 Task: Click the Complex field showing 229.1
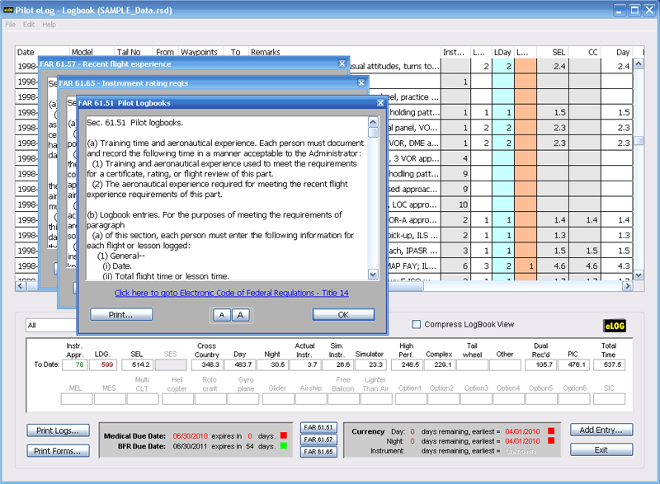(440, 364)
